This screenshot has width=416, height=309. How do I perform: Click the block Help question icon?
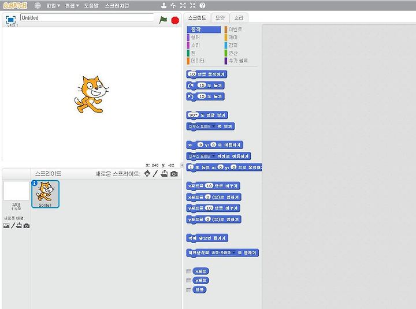coord(202,5)
